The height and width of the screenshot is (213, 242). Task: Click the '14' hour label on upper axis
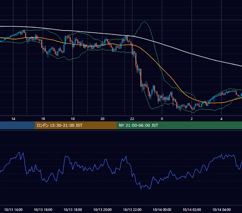coord(13,119)
